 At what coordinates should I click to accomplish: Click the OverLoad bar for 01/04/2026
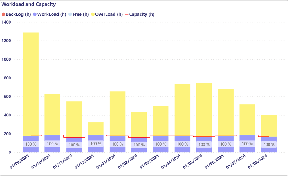click(x=182, y=109)
